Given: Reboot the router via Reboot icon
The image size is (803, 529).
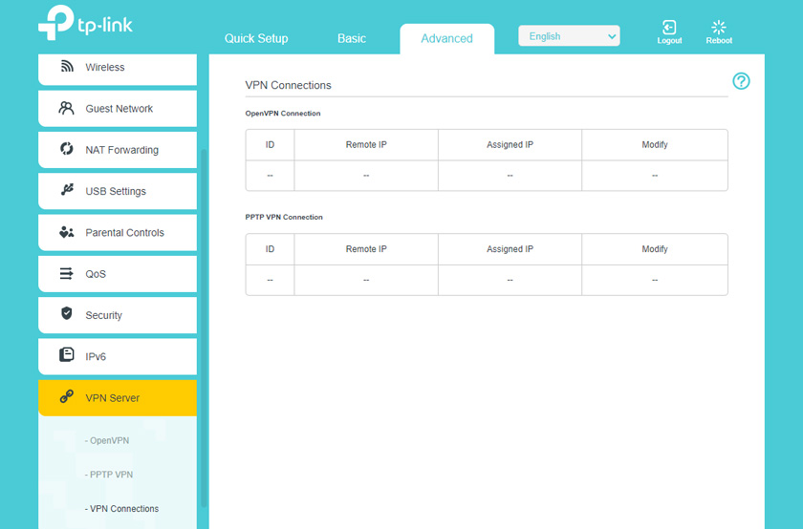Looking at the screenshot, I should tap(719, 32).
